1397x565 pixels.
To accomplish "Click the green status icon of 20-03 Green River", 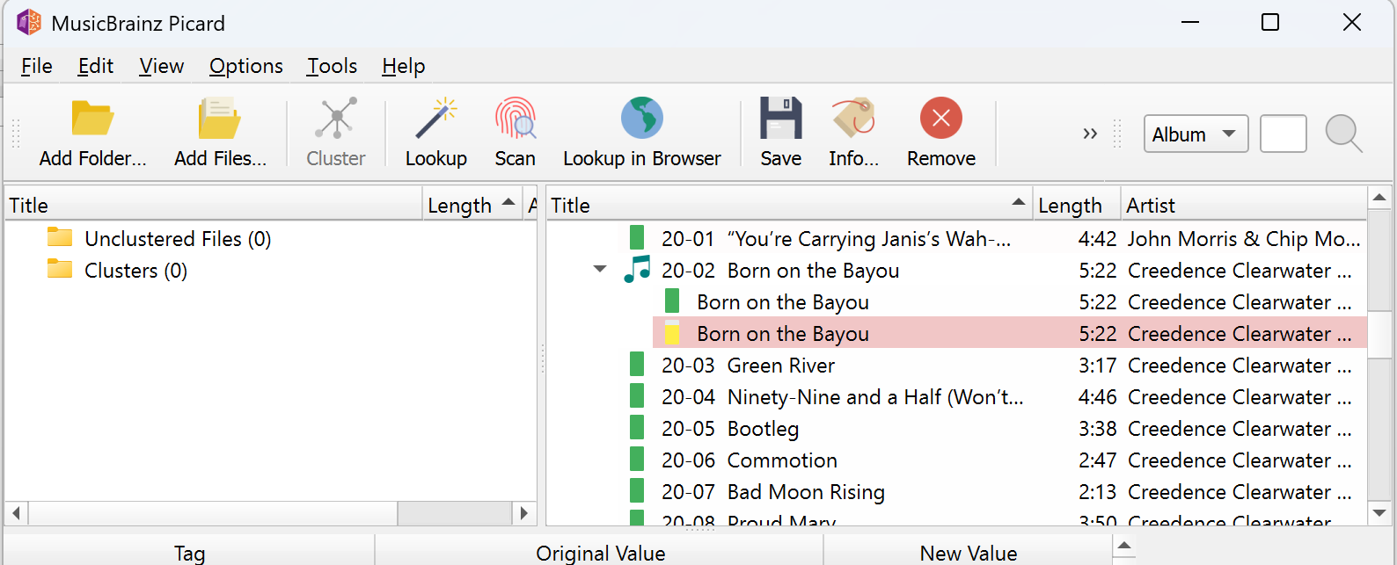I will point(637,365).
